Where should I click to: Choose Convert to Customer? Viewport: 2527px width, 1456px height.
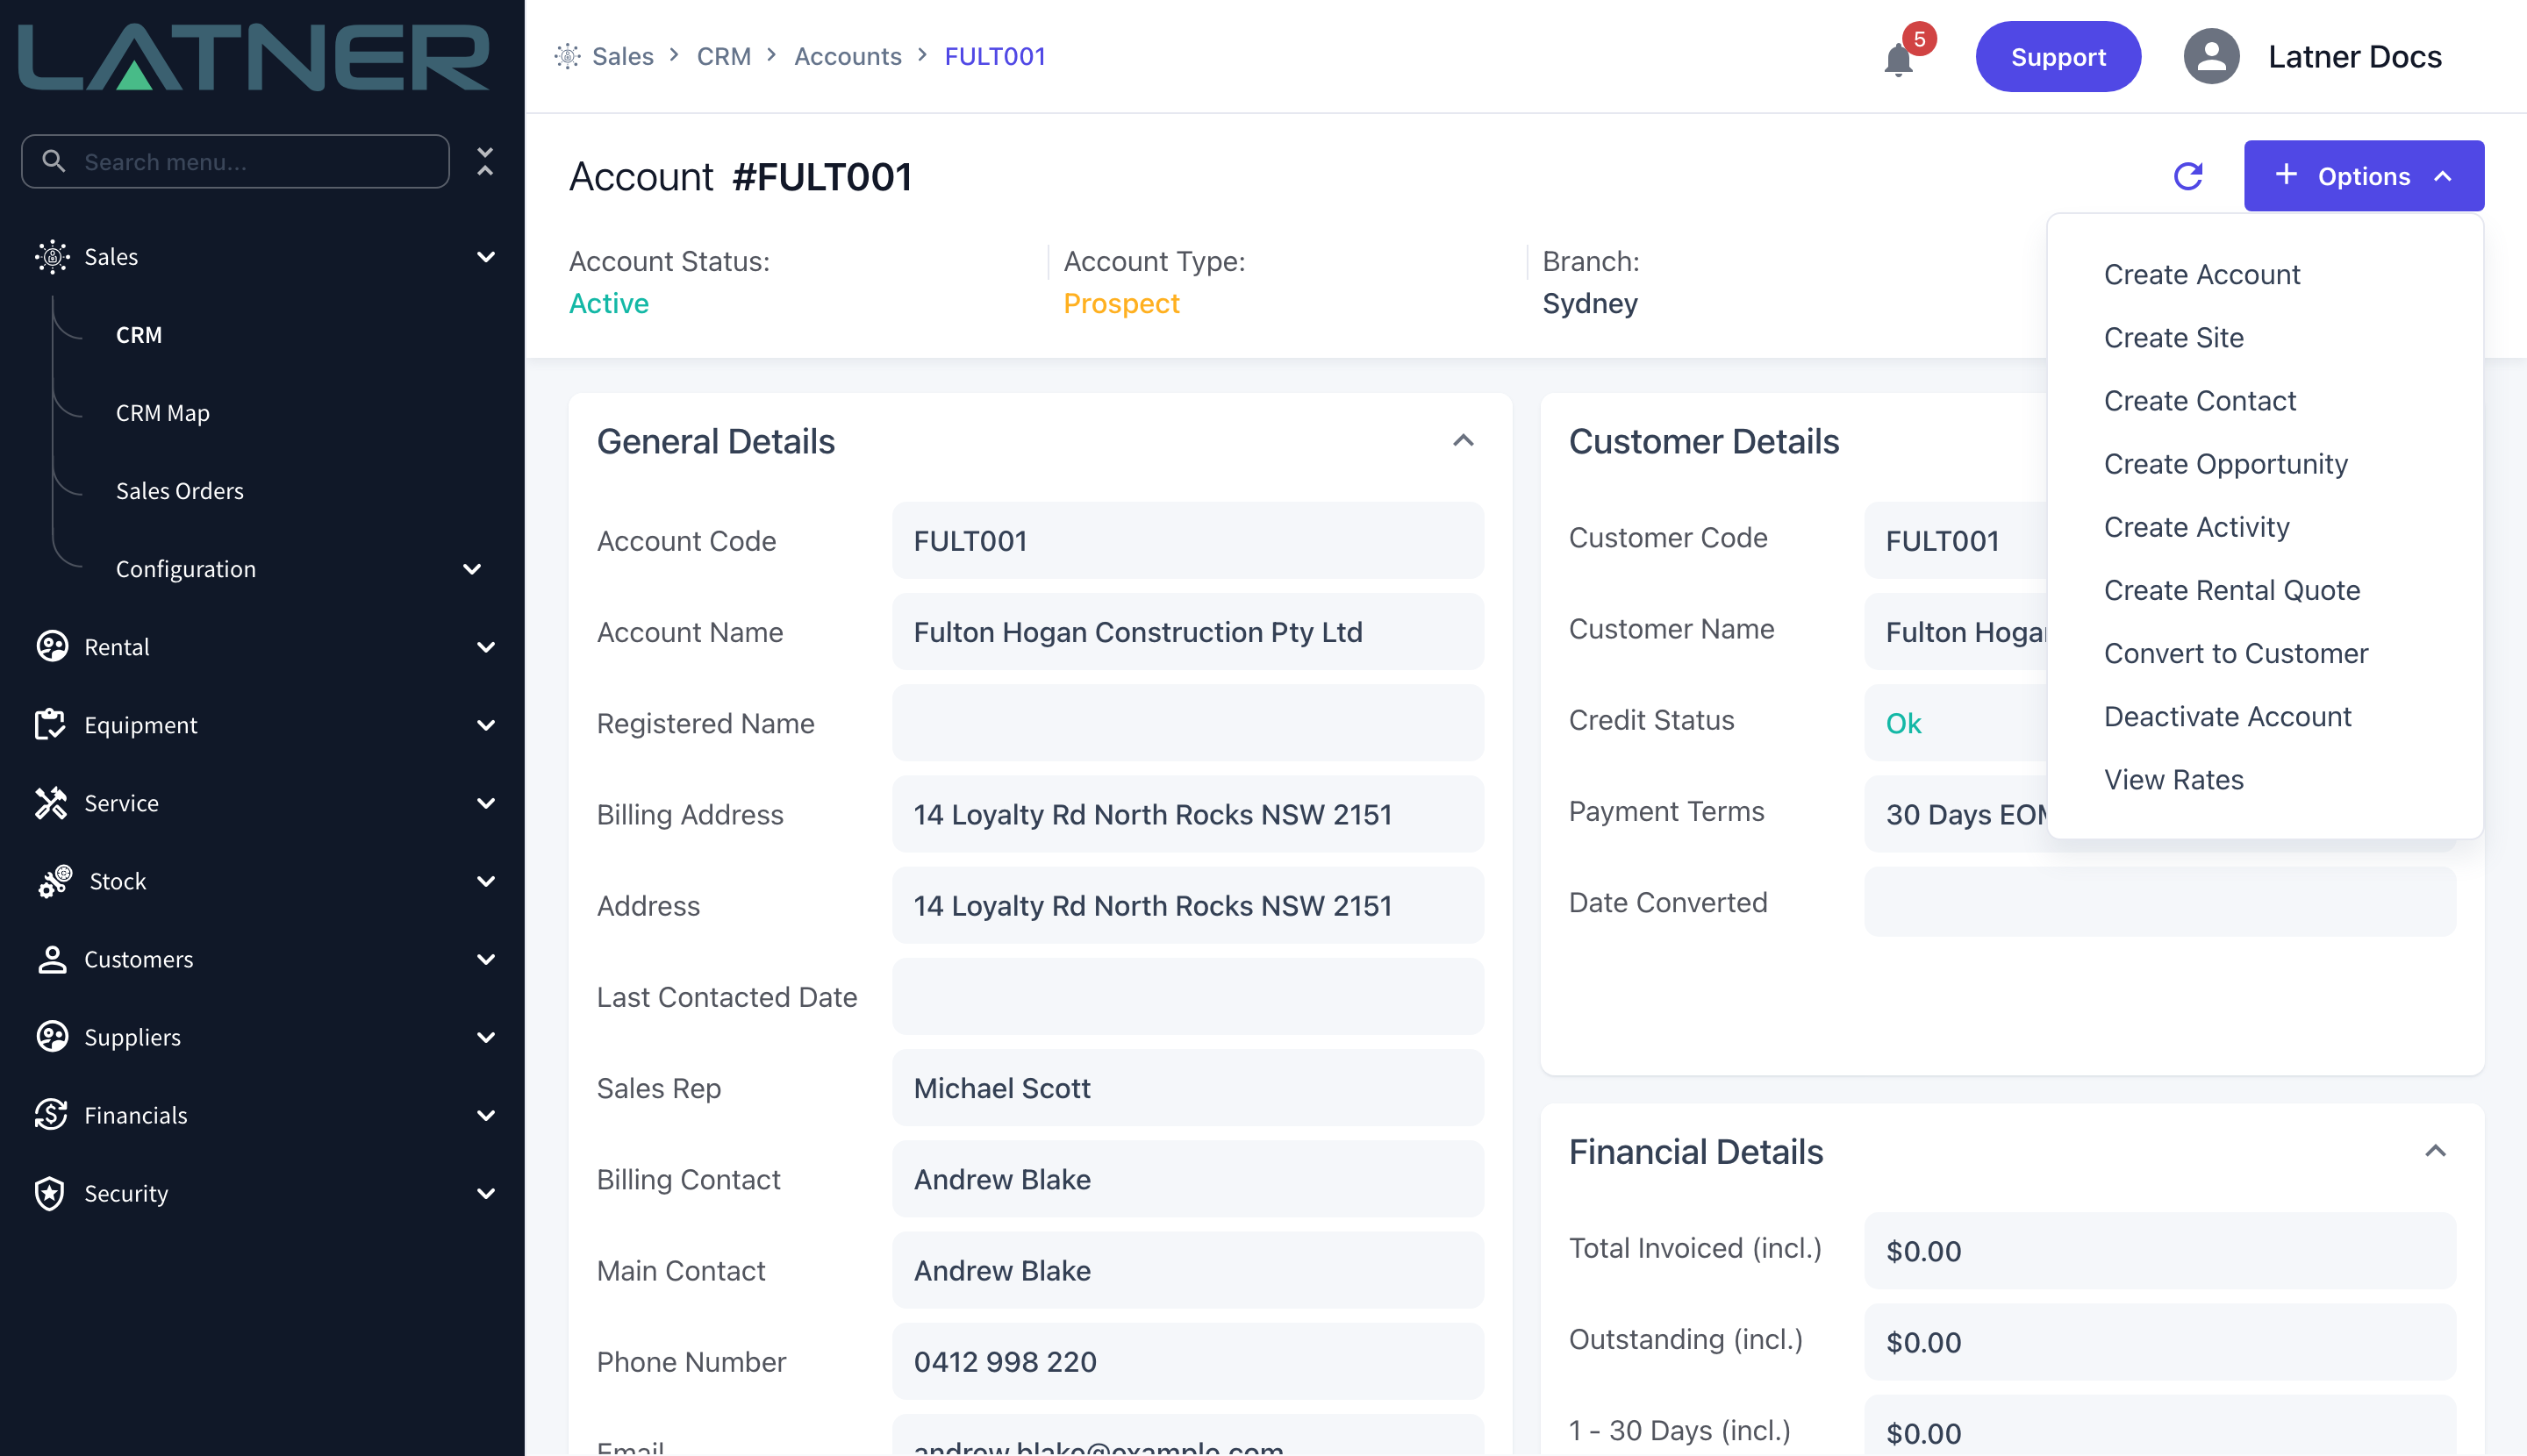pos(2236,653)
